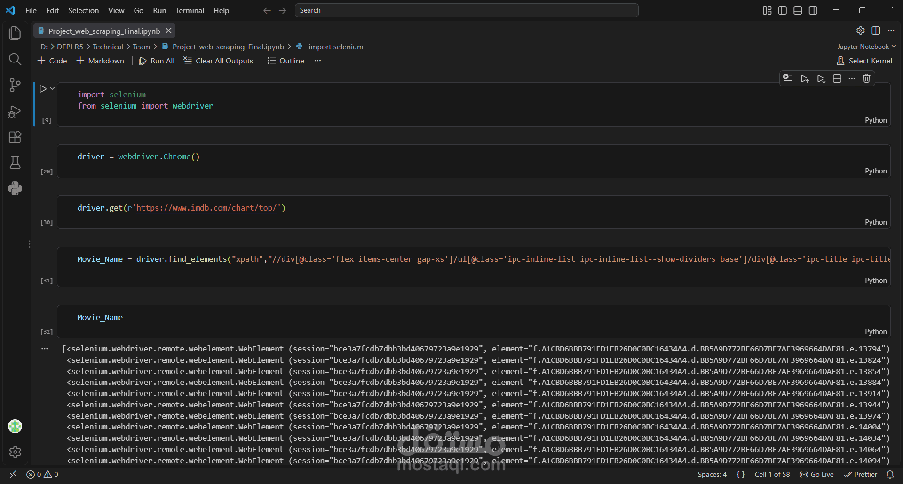Open the Search view in activity bar

[15, 59]
